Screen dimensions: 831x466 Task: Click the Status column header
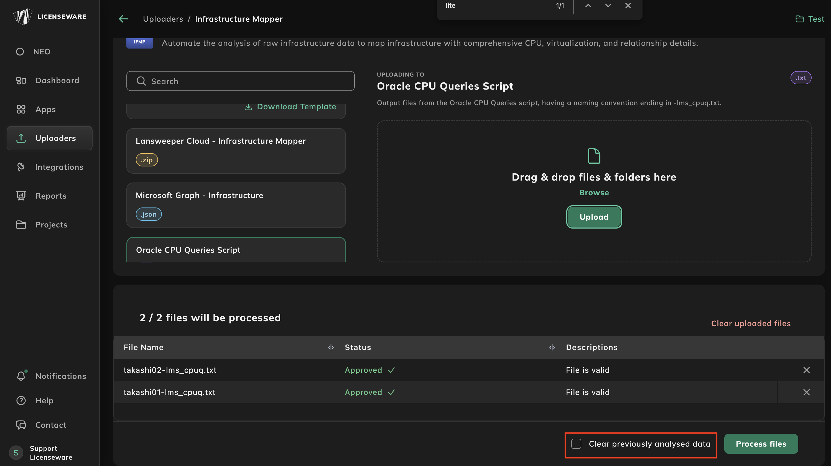358,347
